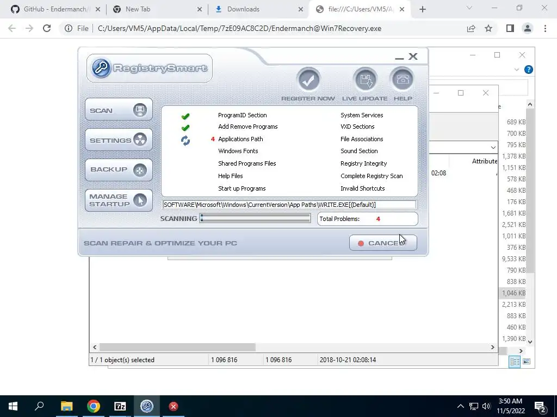Select the Invalid Shortcuts entry

tap(362, 188)
